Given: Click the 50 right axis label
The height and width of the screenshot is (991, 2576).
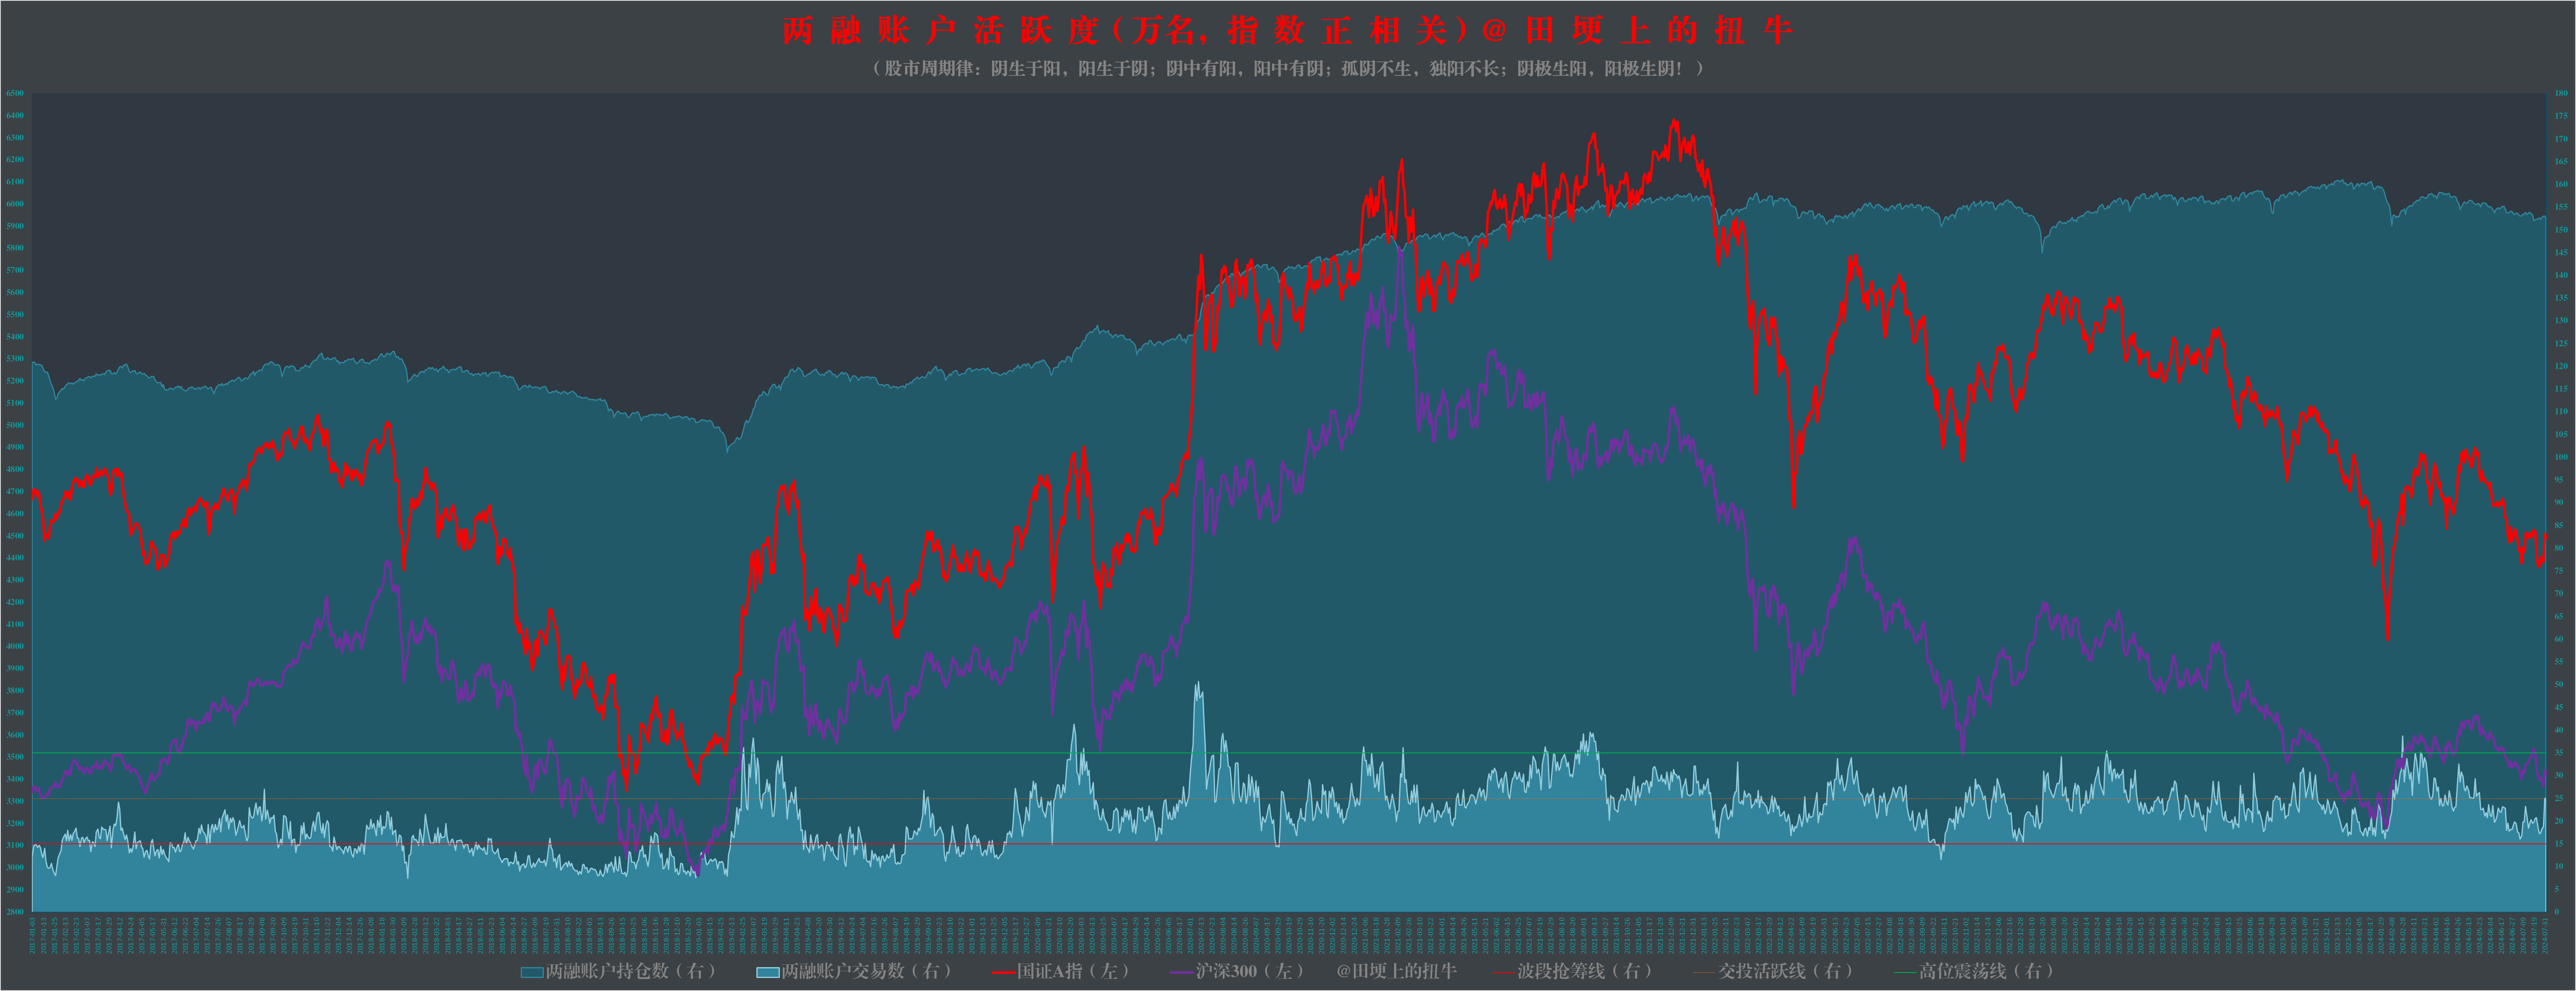Looking at the screenshot, I should [2559, 685].
